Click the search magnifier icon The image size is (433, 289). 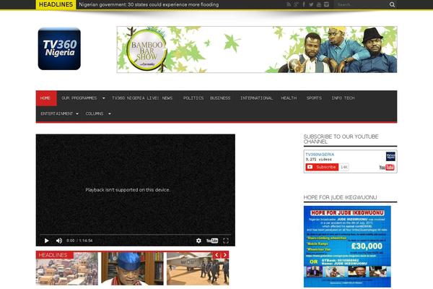tap(392, 4)
